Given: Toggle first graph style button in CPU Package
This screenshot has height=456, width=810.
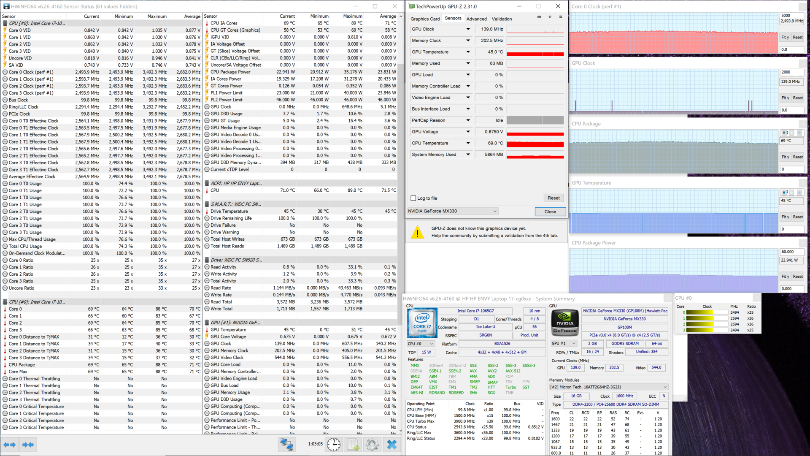Looking at the screenshot, I should click(785, 133).
